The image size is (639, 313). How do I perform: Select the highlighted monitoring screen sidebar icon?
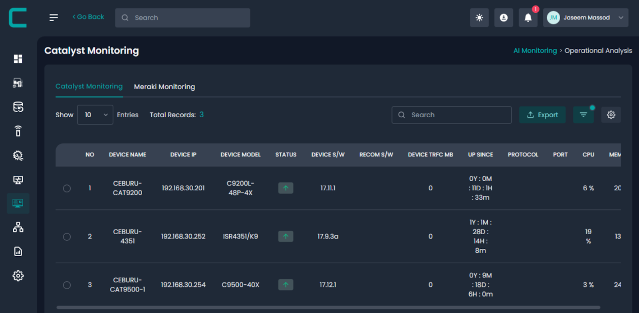click(18, 204)
